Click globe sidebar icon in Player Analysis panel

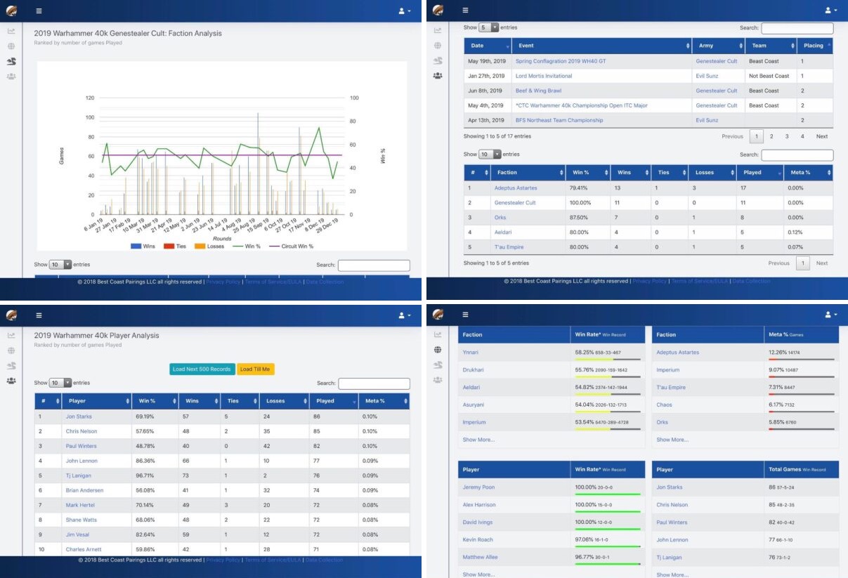[11, 350]
